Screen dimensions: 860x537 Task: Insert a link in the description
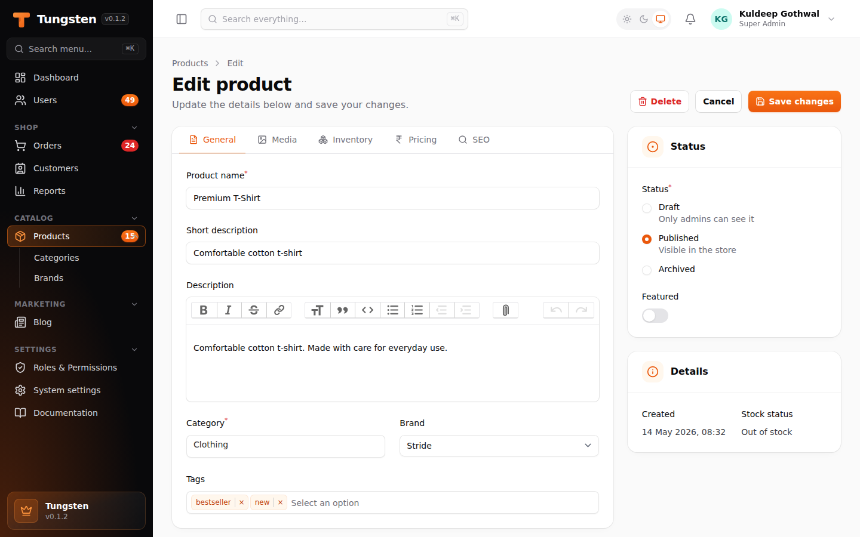[279, 310]
